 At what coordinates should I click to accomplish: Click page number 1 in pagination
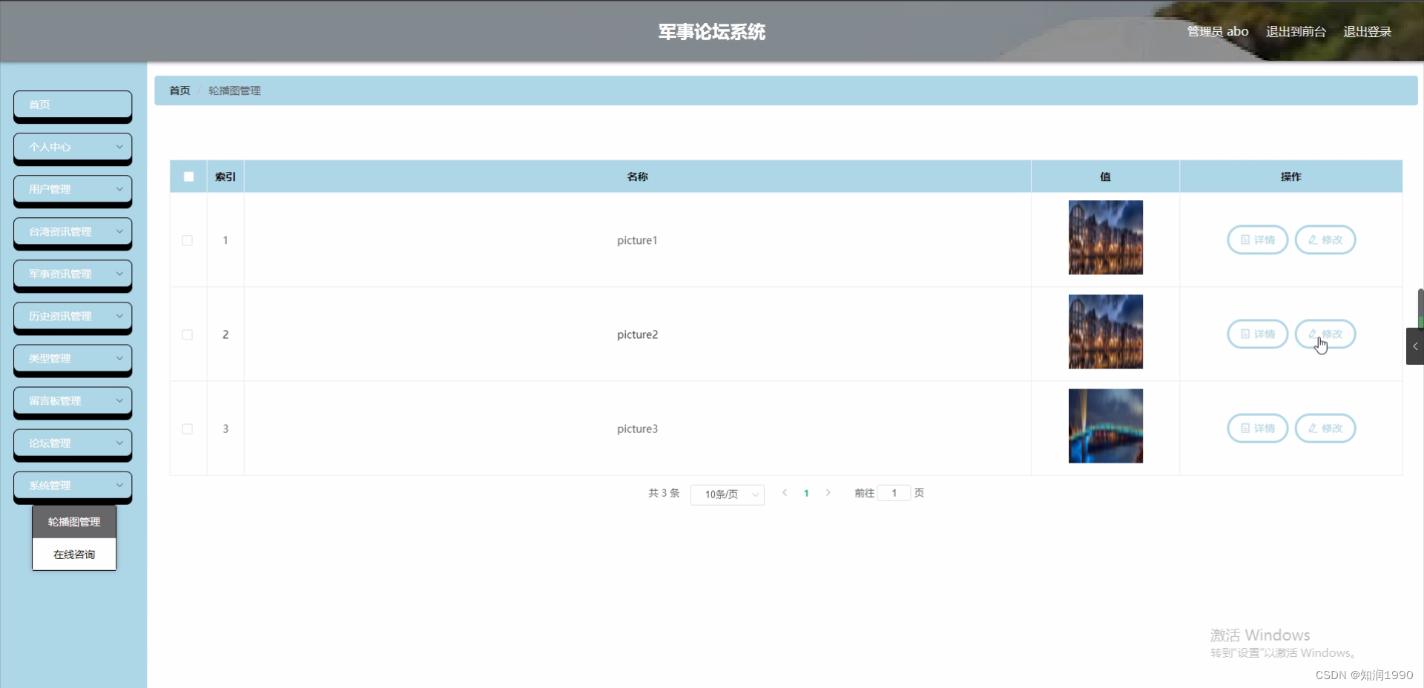click(x=807, y=493)
